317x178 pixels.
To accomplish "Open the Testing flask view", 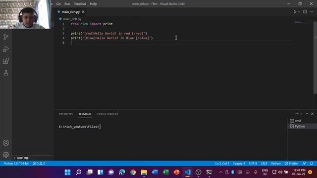I will (6, 73).
